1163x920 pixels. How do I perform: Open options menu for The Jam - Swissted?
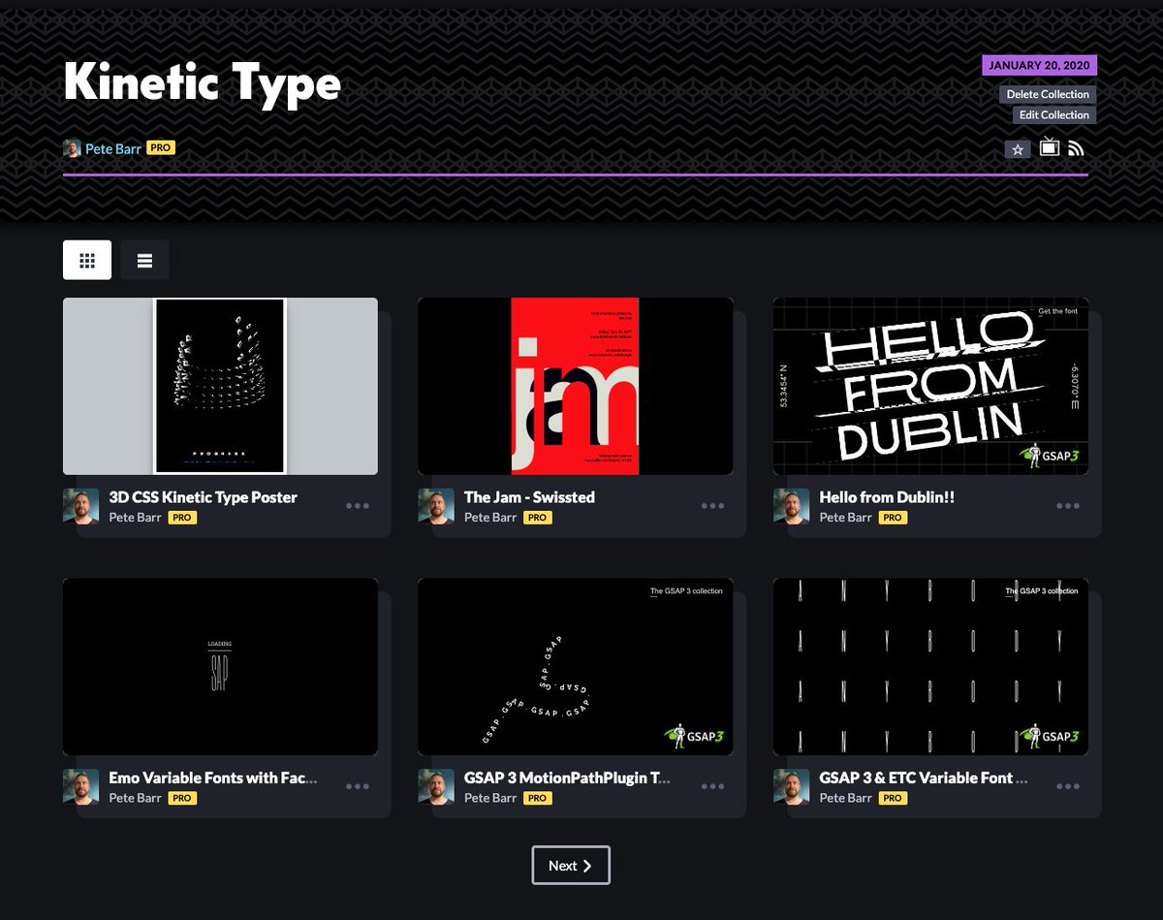point(712,506)
